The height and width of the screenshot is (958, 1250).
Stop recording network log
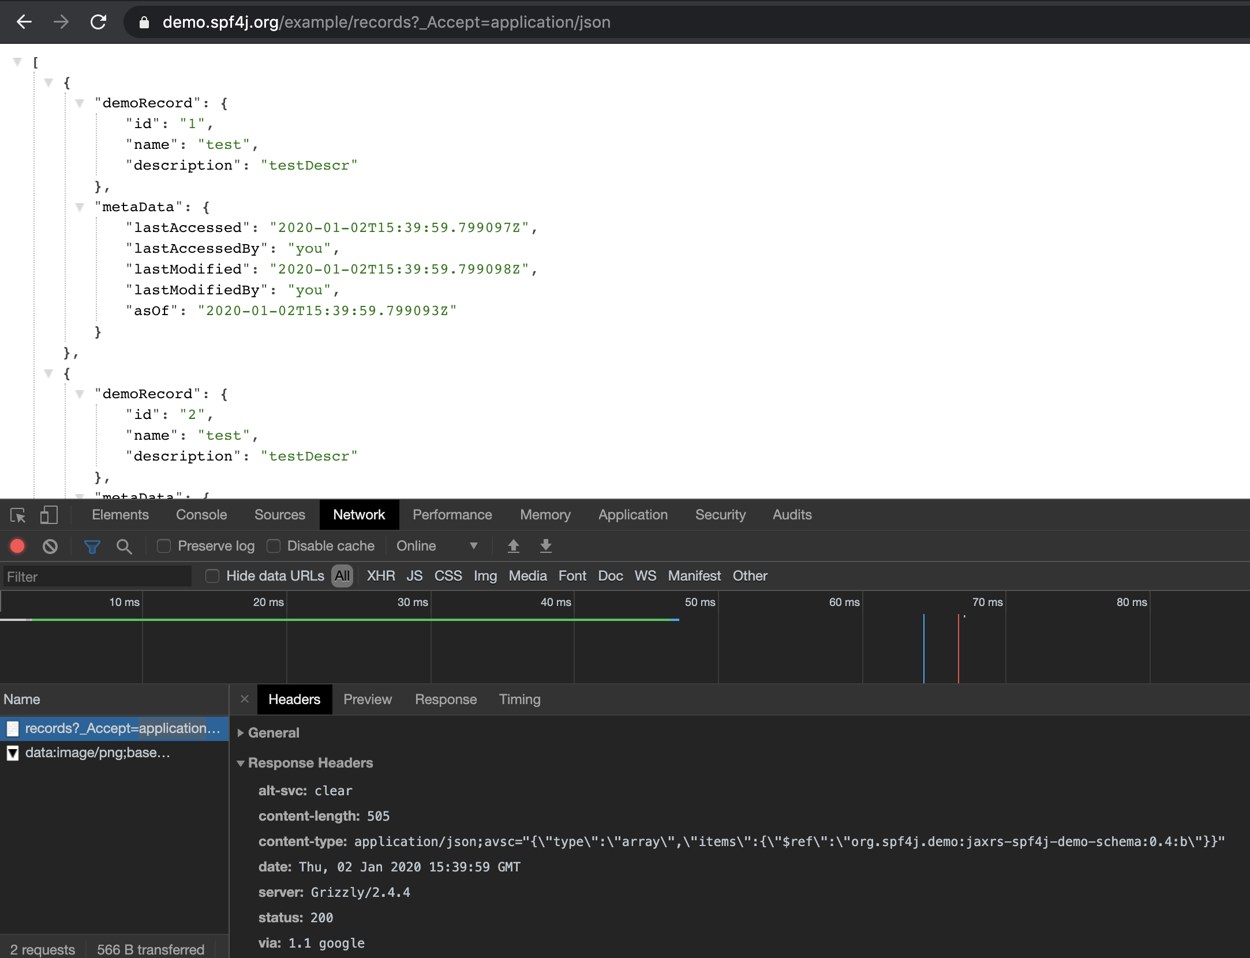[x=17, y=546]
